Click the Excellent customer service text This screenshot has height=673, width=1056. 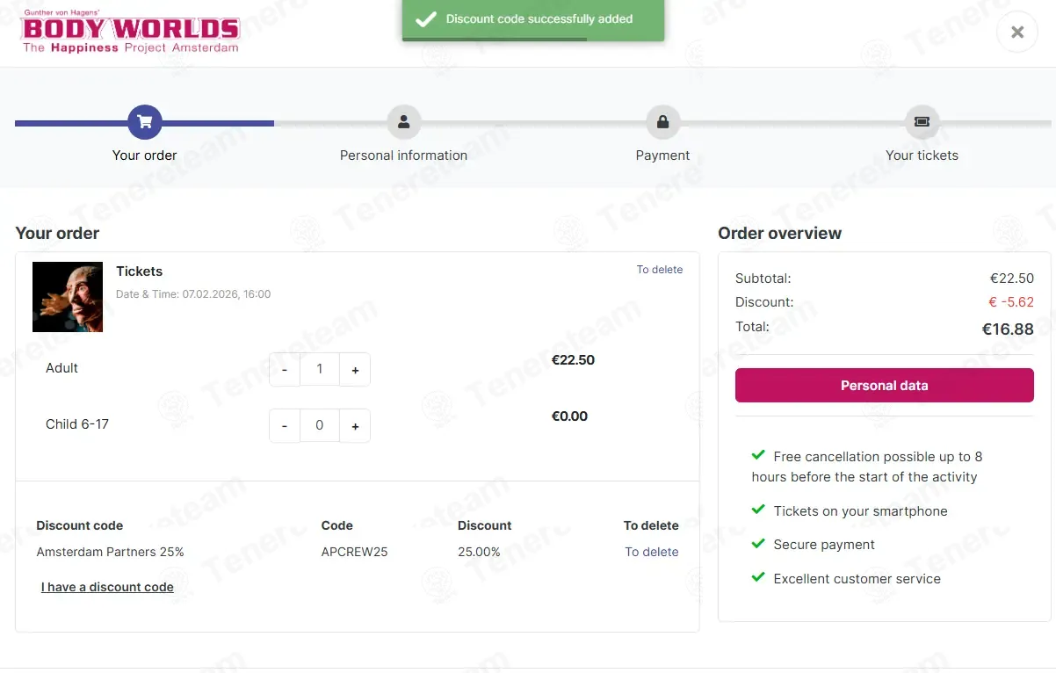(x=857, y=579)
